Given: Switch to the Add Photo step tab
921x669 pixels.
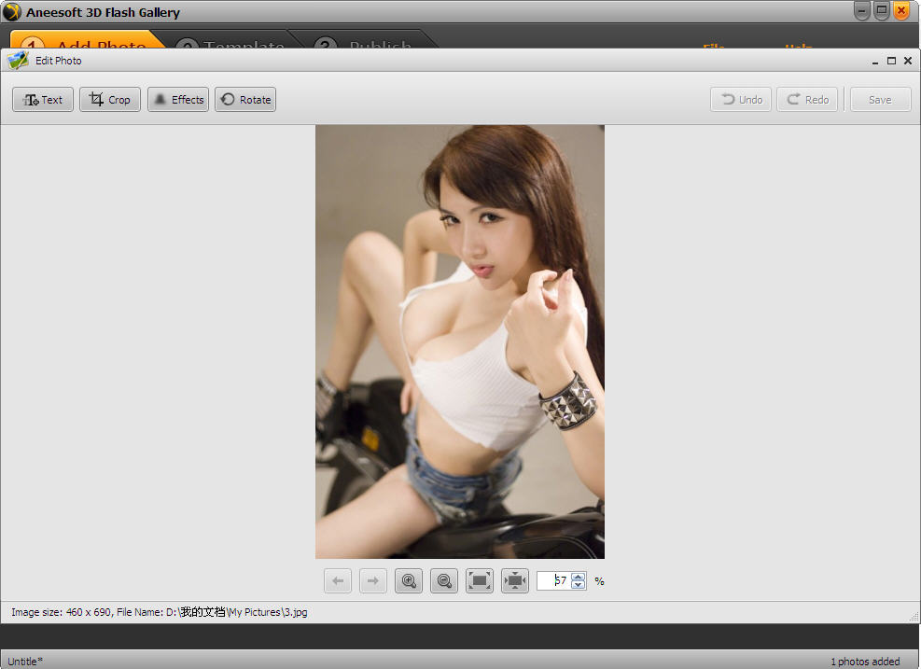Looking at the screenshot, I should (x=89, y=42).
